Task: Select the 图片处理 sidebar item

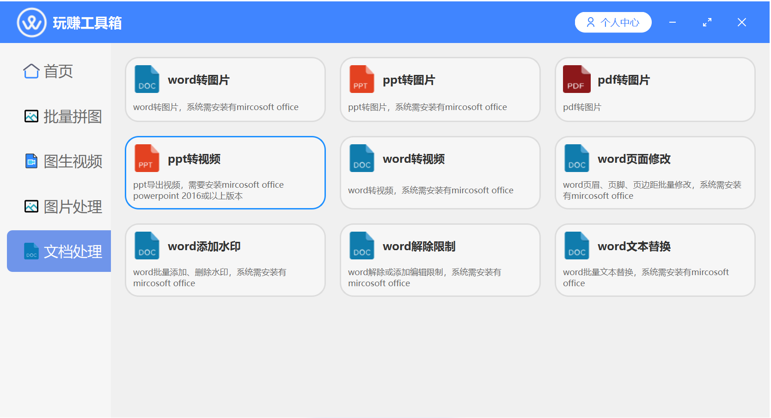Action: (63, 207)
